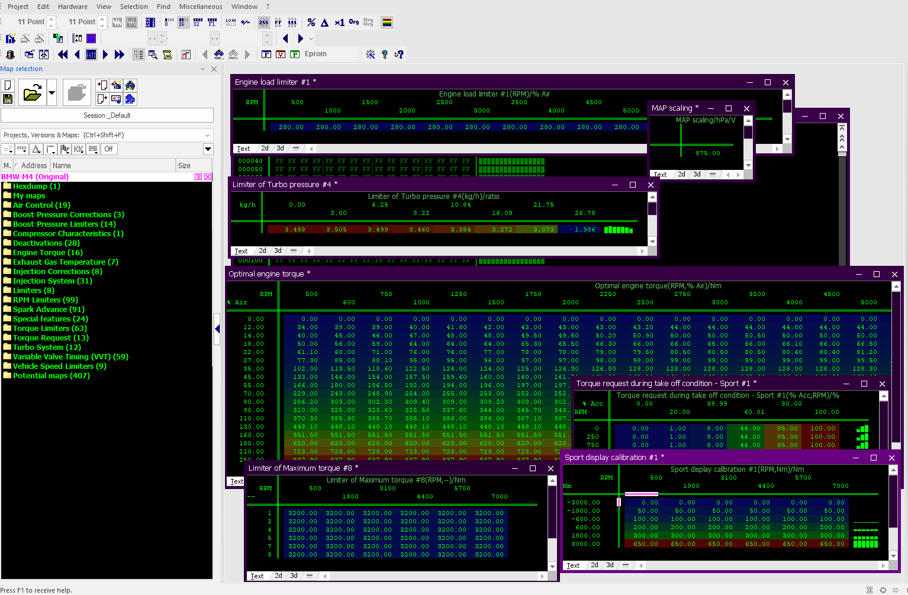The image size is (908, 595).
Task: Toggle 16-bit data width mode
Action: 183,22
